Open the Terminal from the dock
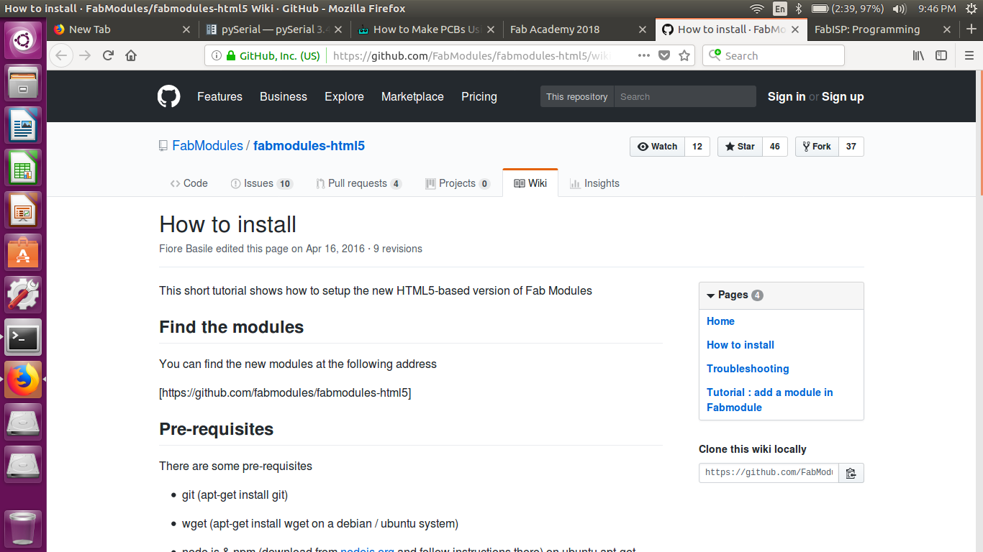Screen dimensions: 983x552 [24, 337]
